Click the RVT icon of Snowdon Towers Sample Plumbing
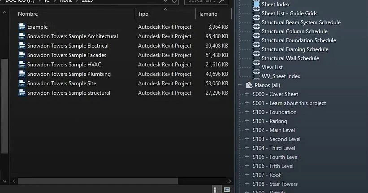This screenshot has height=193, width=368. tap(22, 74)
